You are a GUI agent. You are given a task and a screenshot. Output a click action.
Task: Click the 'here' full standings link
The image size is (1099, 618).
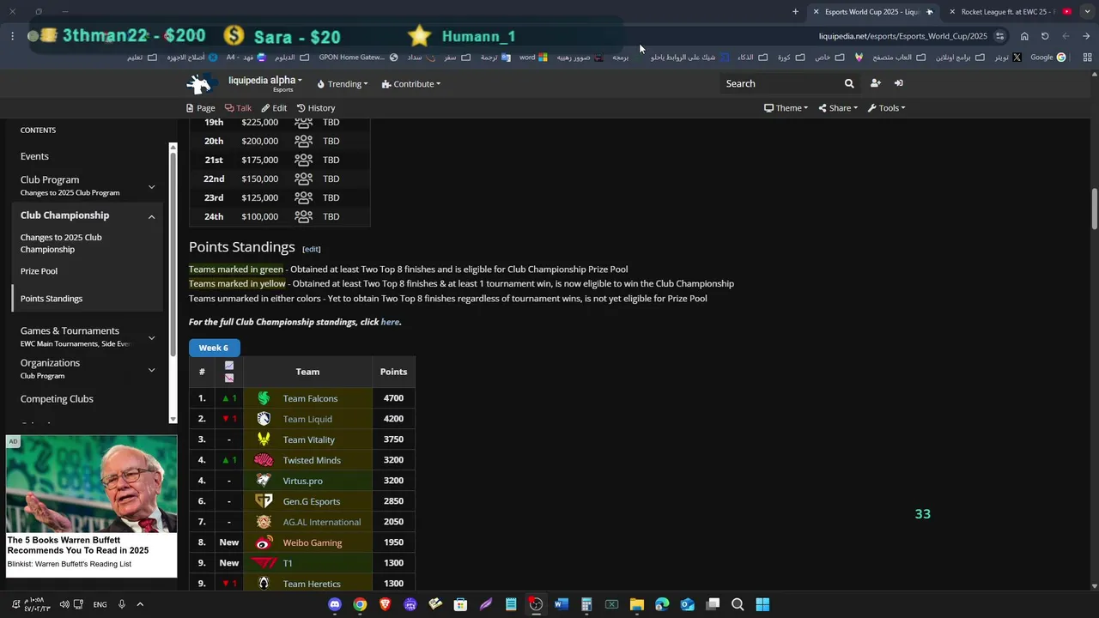[x=390, y=322]
